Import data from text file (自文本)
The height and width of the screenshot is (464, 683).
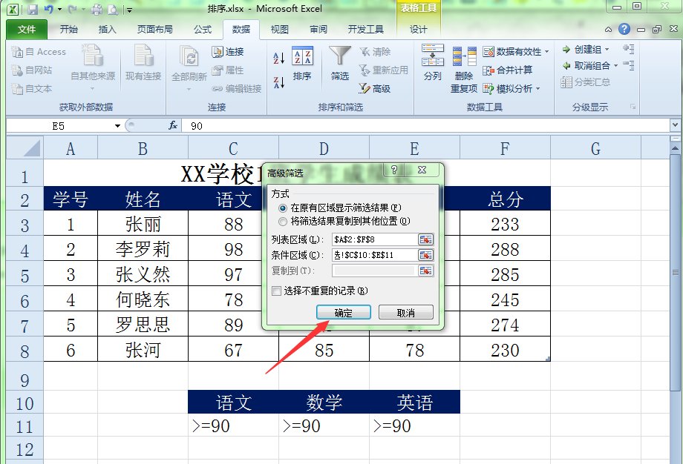pyautogui.click(x=32, y=89)
